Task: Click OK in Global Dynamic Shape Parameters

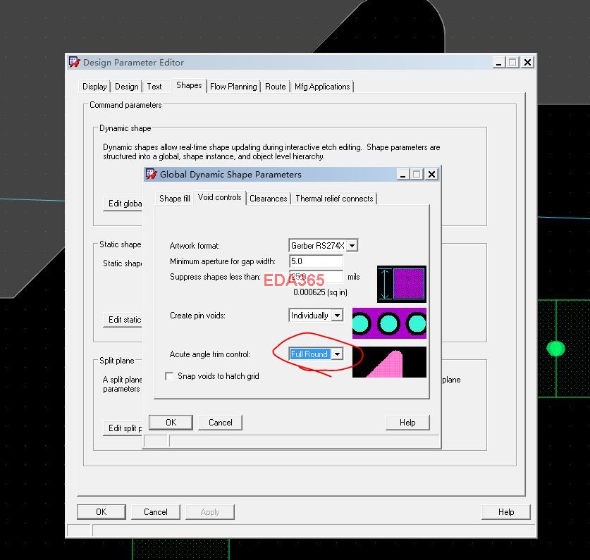Action: [171, 423]
